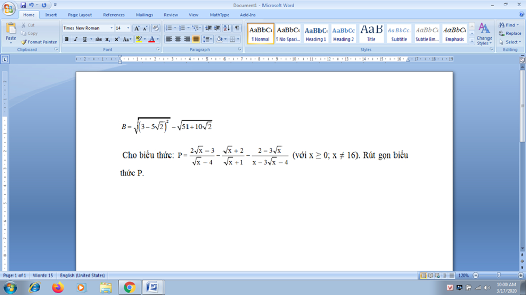Toggle show paragraph marks
This screenshot has width=526, height=295.
pyautogui.click(x=237, y=28)
